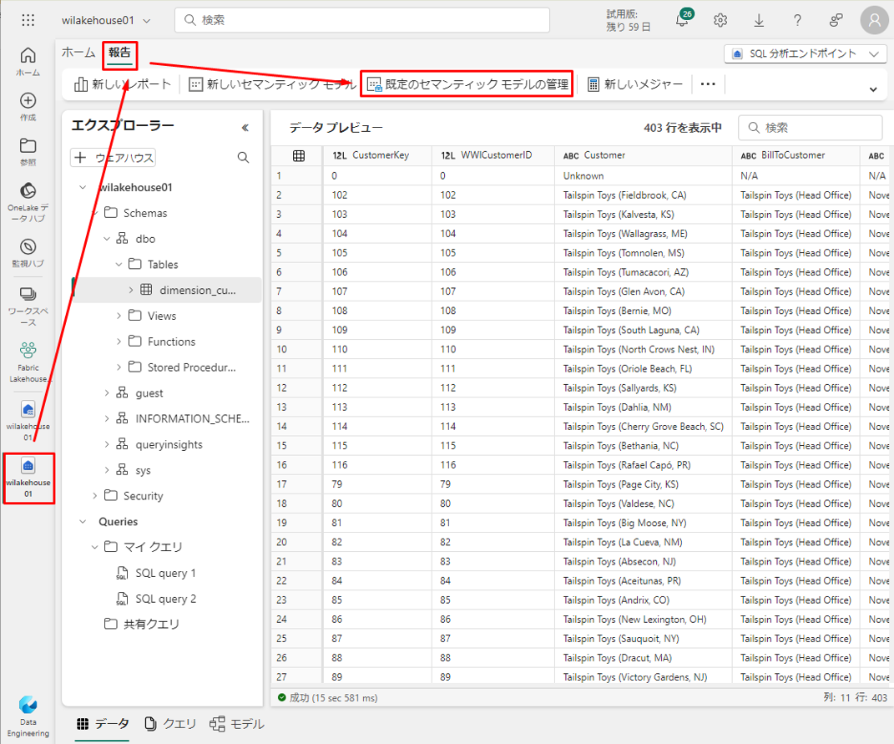This screenshot has height=744, width=894.
Task: Collapse the dbo schema node
Action: click(107, 239)
